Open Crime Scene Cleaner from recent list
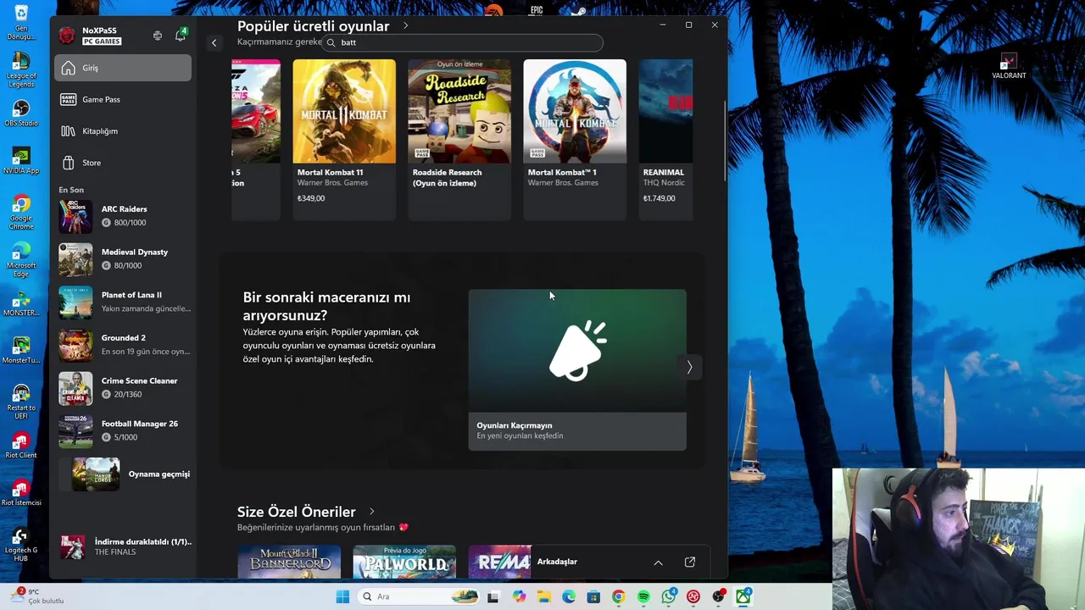The image size is (1085, 610). click(125, 387)
